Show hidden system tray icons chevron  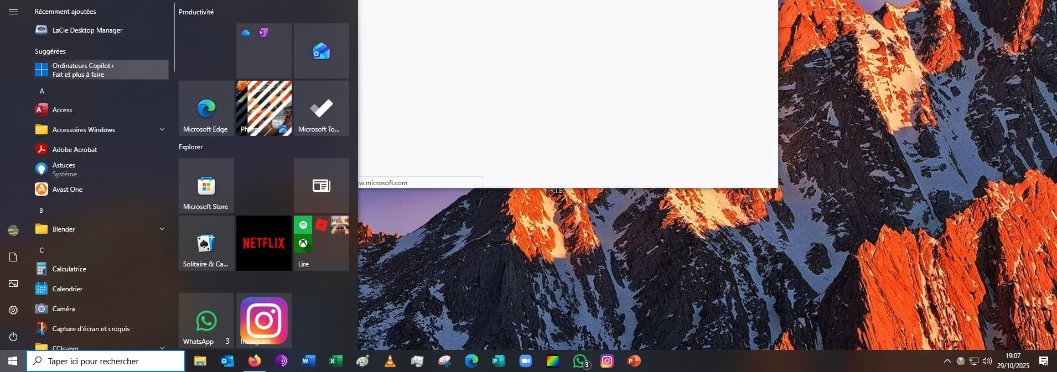click(947, 361)
